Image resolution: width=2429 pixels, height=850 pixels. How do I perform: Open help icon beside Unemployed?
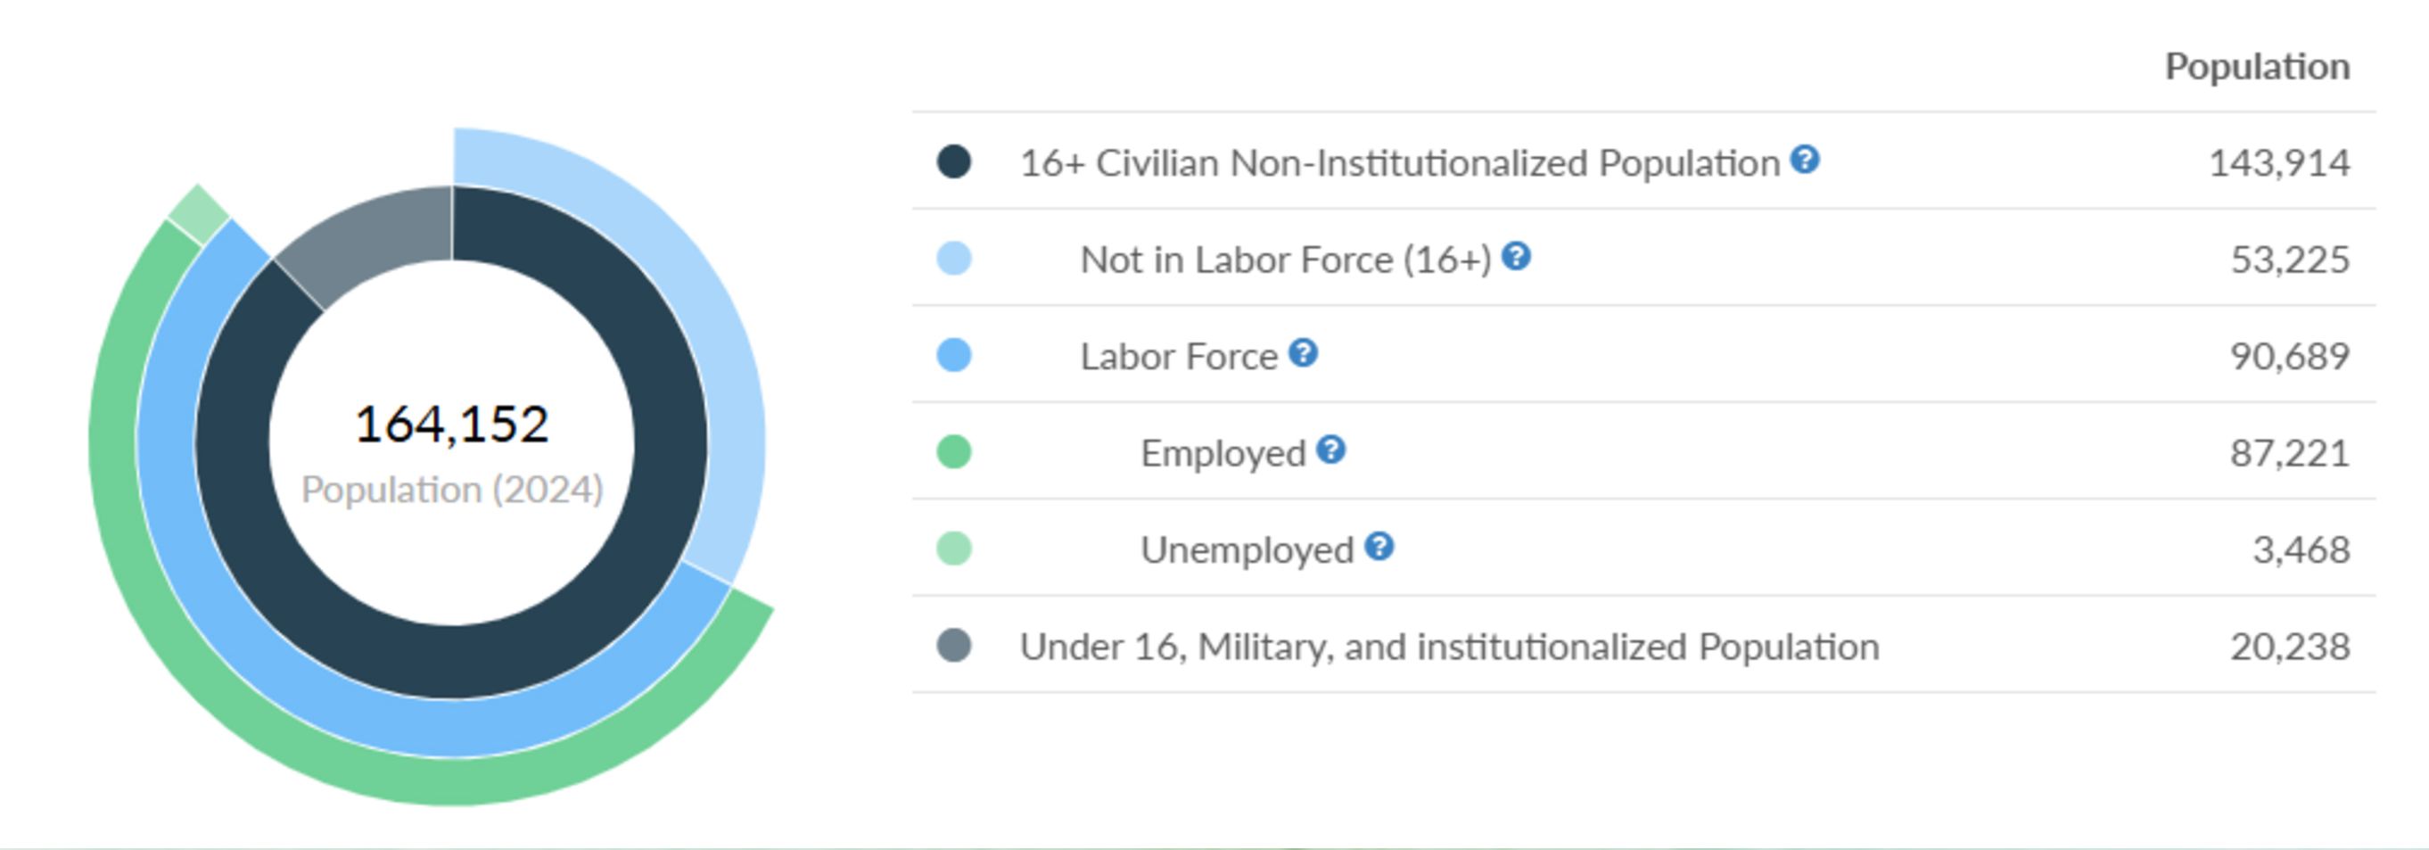[1379, 546]
